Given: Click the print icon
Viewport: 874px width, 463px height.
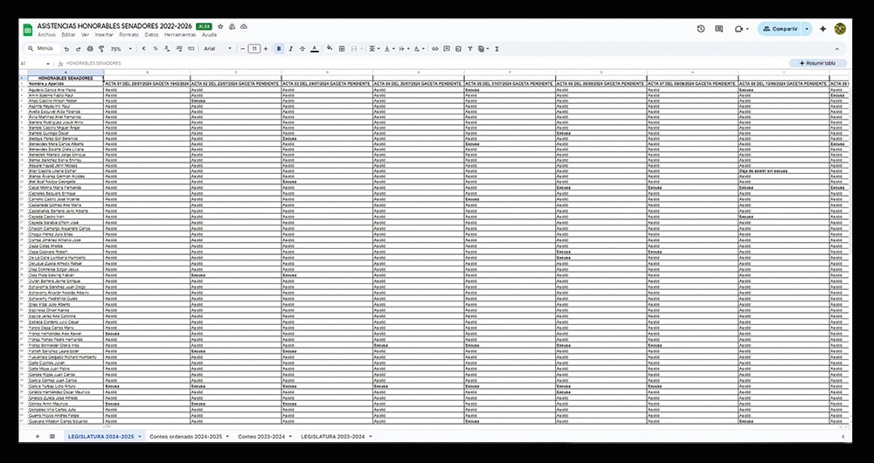Looking at the screenshot, I should coord(89,49).
